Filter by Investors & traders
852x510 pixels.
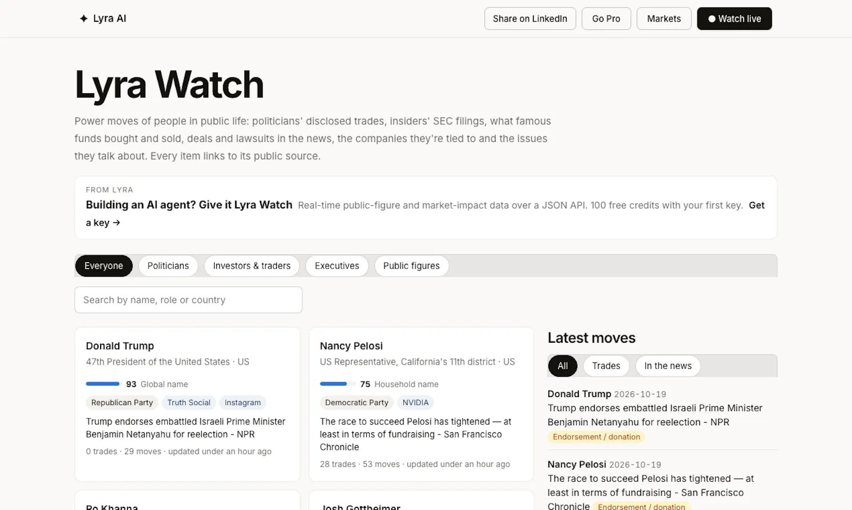click(x=252, y=266)
